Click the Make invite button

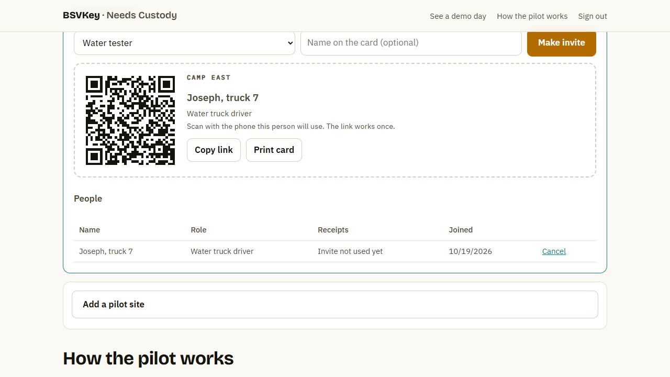pyautogui.click(x=562, y=43)
